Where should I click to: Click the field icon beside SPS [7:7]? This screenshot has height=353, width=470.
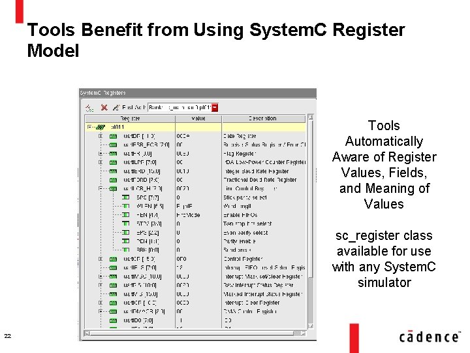point(126,197)
